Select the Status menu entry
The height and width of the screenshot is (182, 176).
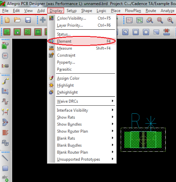pos(82,34)
